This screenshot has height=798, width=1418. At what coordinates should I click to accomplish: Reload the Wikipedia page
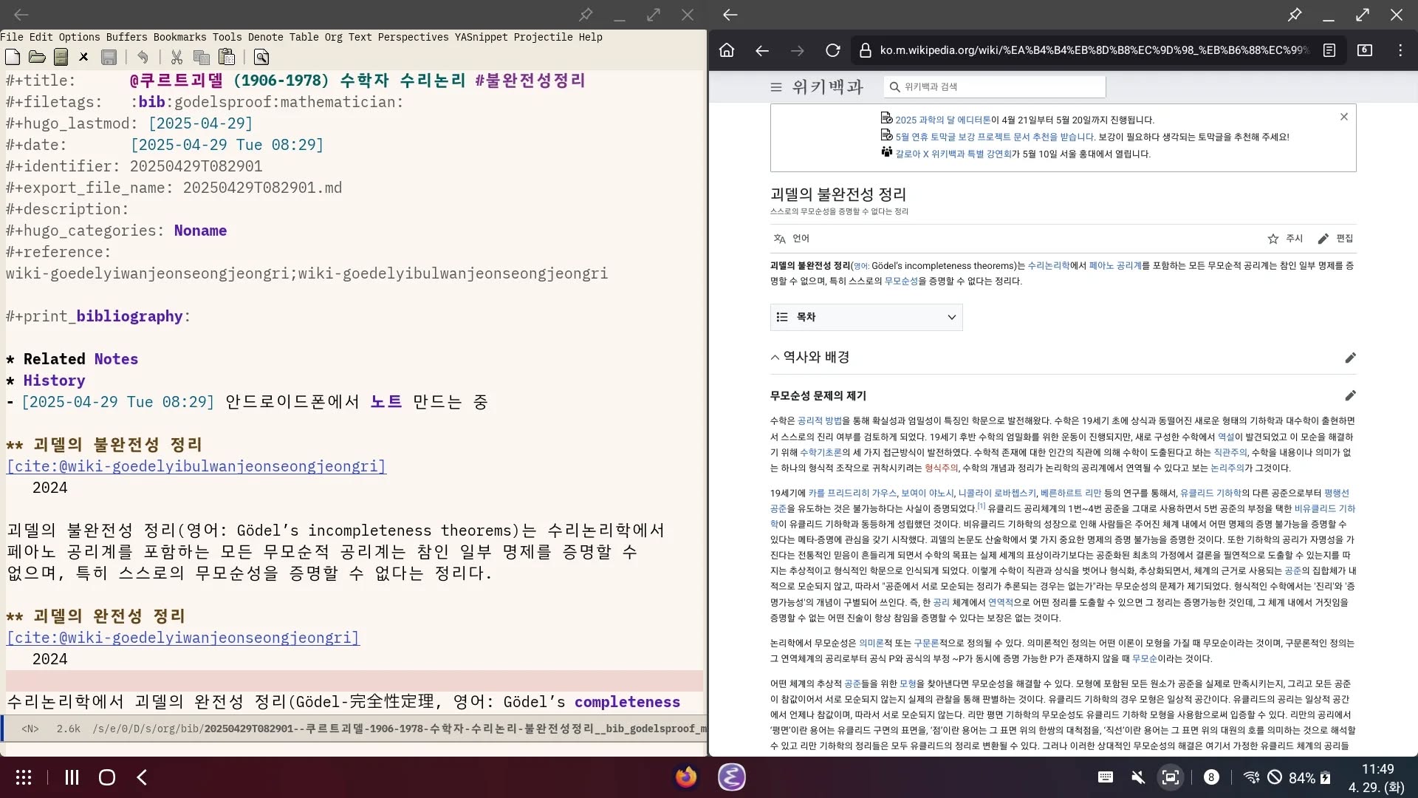pyautogui.click(x=832, y=50)
